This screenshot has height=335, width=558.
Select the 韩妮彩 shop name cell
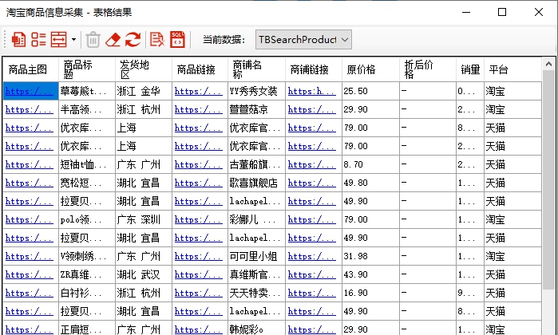256,329
